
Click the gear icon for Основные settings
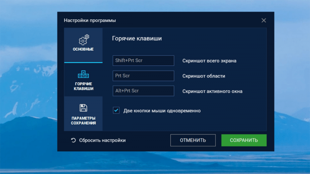click(83, 40)
